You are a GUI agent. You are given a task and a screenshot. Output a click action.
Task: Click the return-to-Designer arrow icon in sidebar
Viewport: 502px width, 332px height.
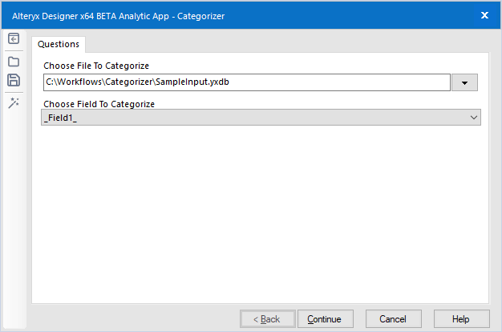[14, 39]
